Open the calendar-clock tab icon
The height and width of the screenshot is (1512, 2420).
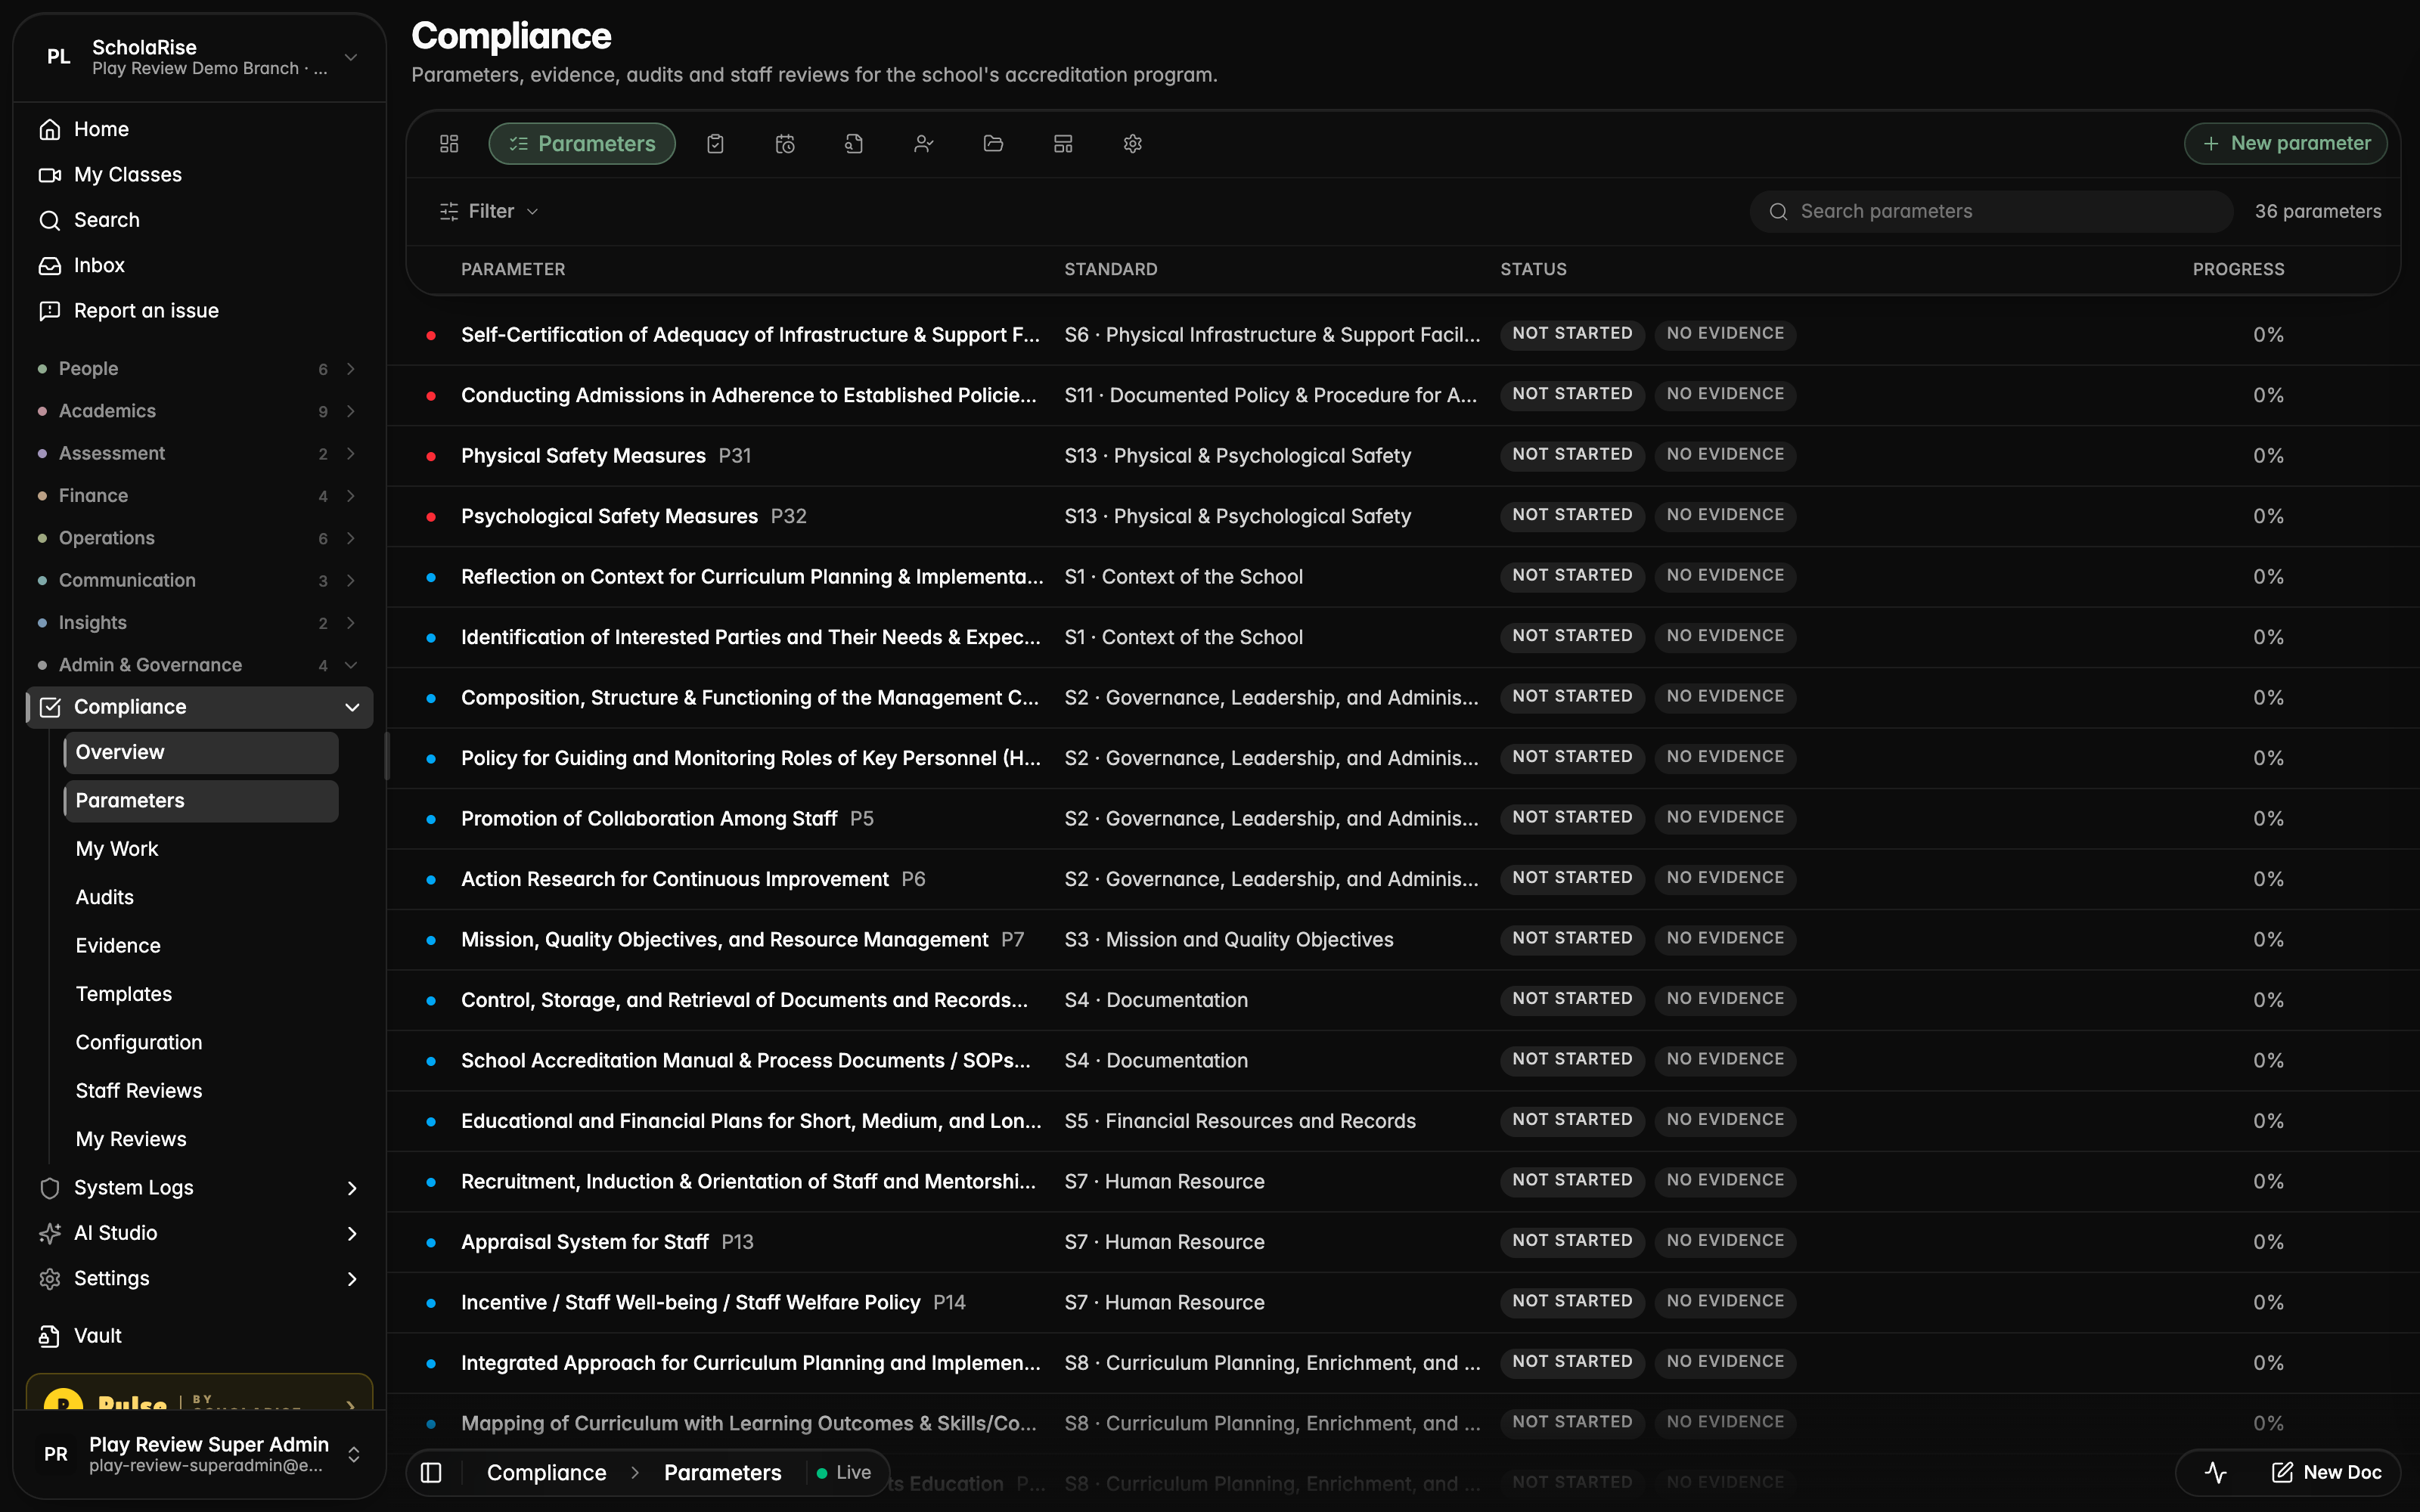click(785, 144)
